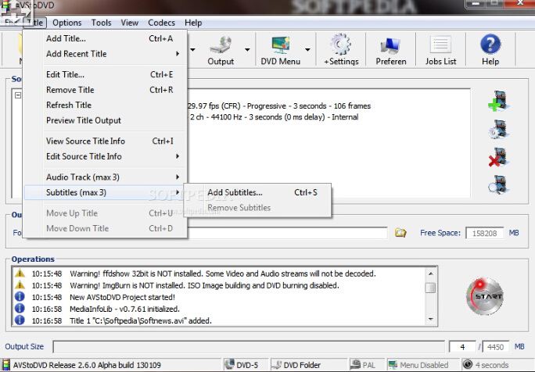Open the Tools menu
This screenshot has height=372, width=535.
[x=101, y=23]
